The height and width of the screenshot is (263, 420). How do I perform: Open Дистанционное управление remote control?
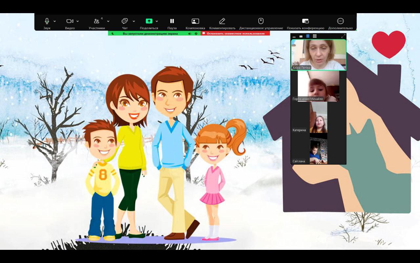click(x=261, y=21)
